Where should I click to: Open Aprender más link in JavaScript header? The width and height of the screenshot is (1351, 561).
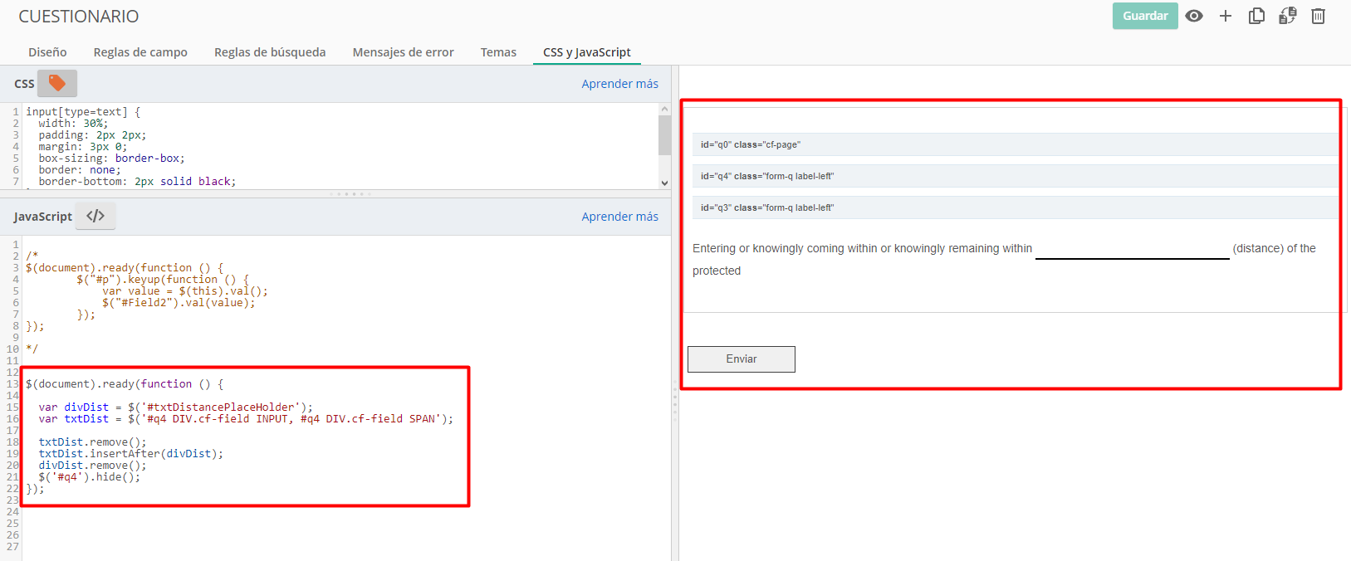619,217
